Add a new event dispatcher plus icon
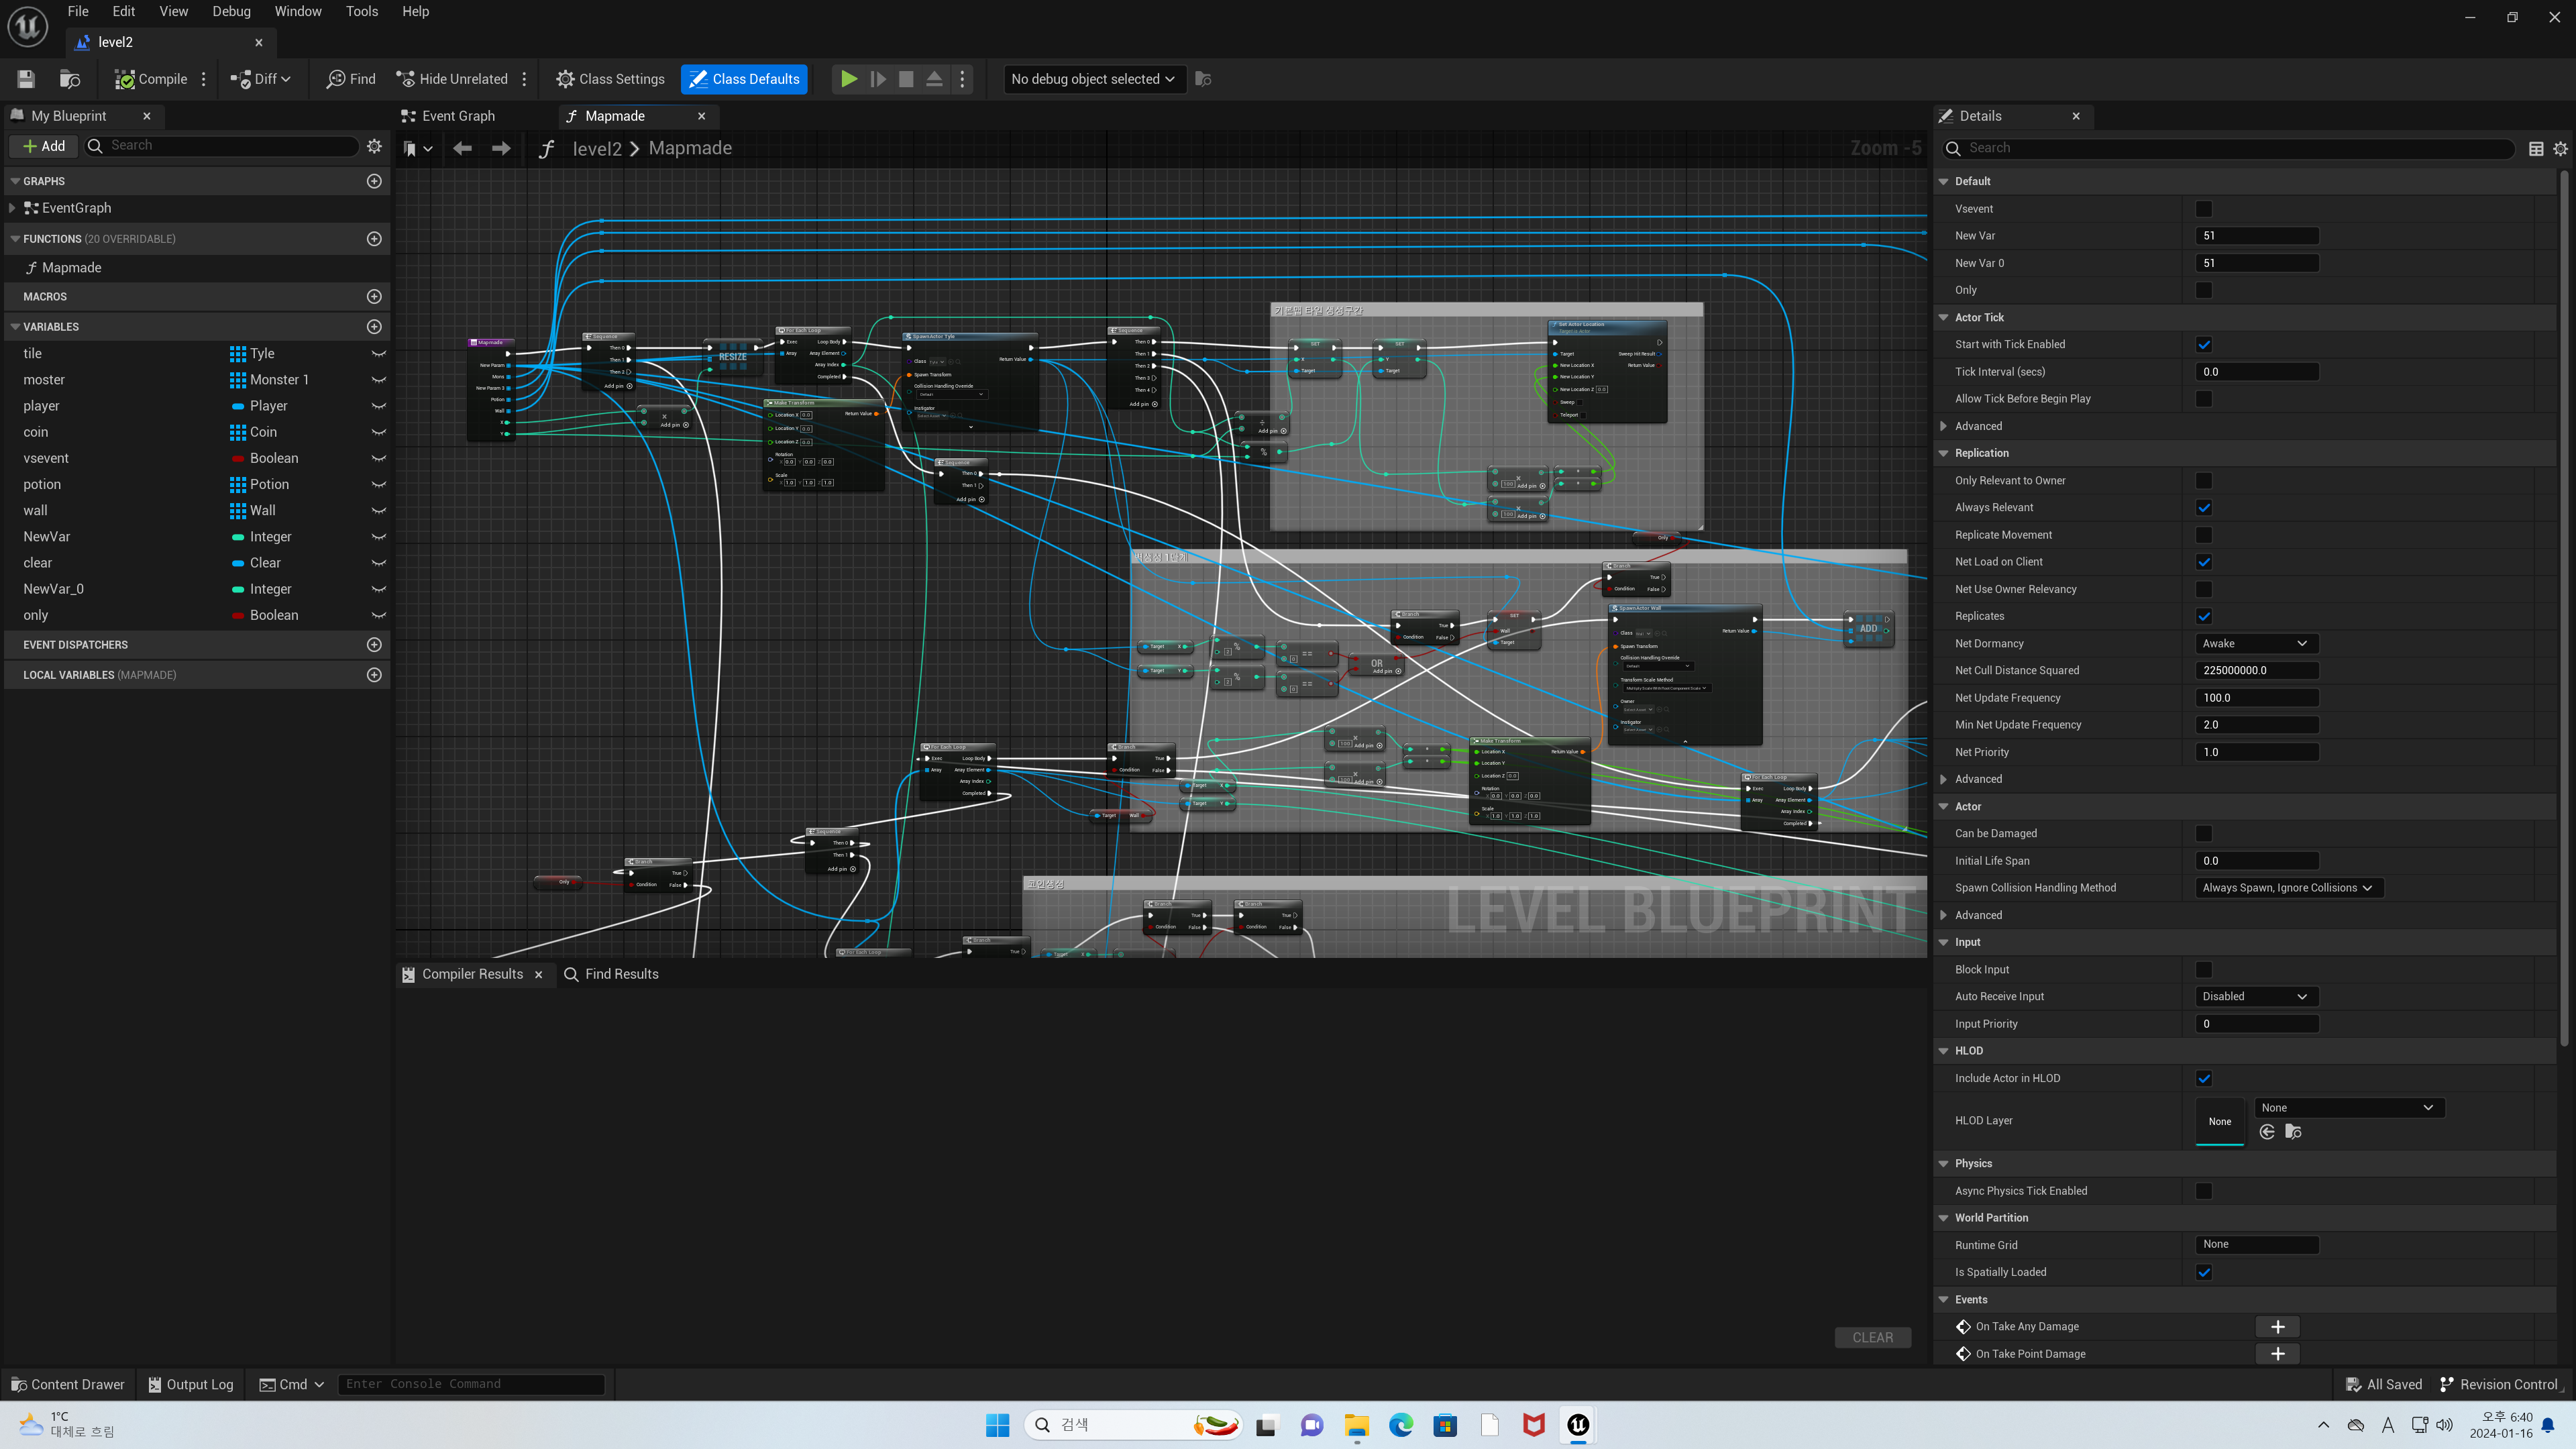Screen dimensions: 2576x1449 click(374, 645)
